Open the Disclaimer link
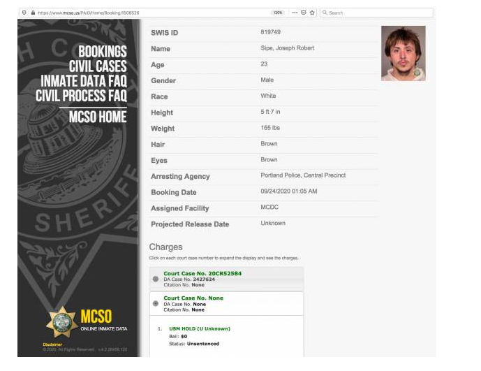481x371 pixels. pos(52,344)
